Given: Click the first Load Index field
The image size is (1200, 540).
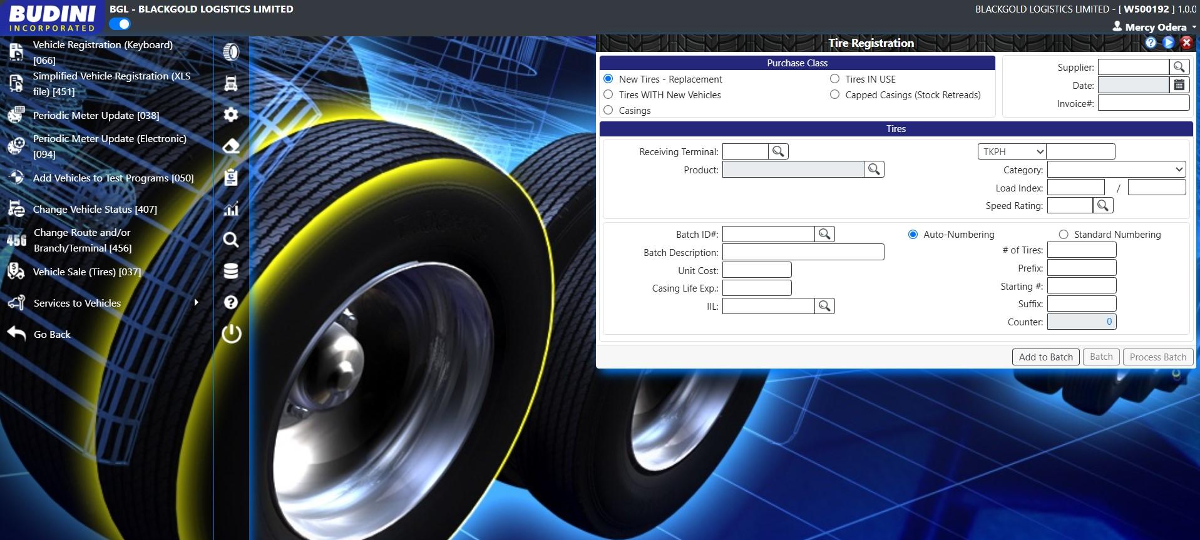Looking at the screenshot, I should click(1076, 188).
